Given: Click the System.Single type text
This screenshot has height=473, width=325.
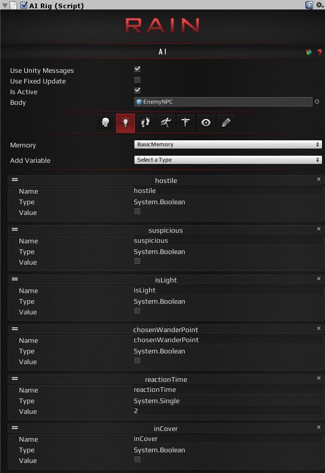Looking at the screenshot, I should tap(157, 401).
